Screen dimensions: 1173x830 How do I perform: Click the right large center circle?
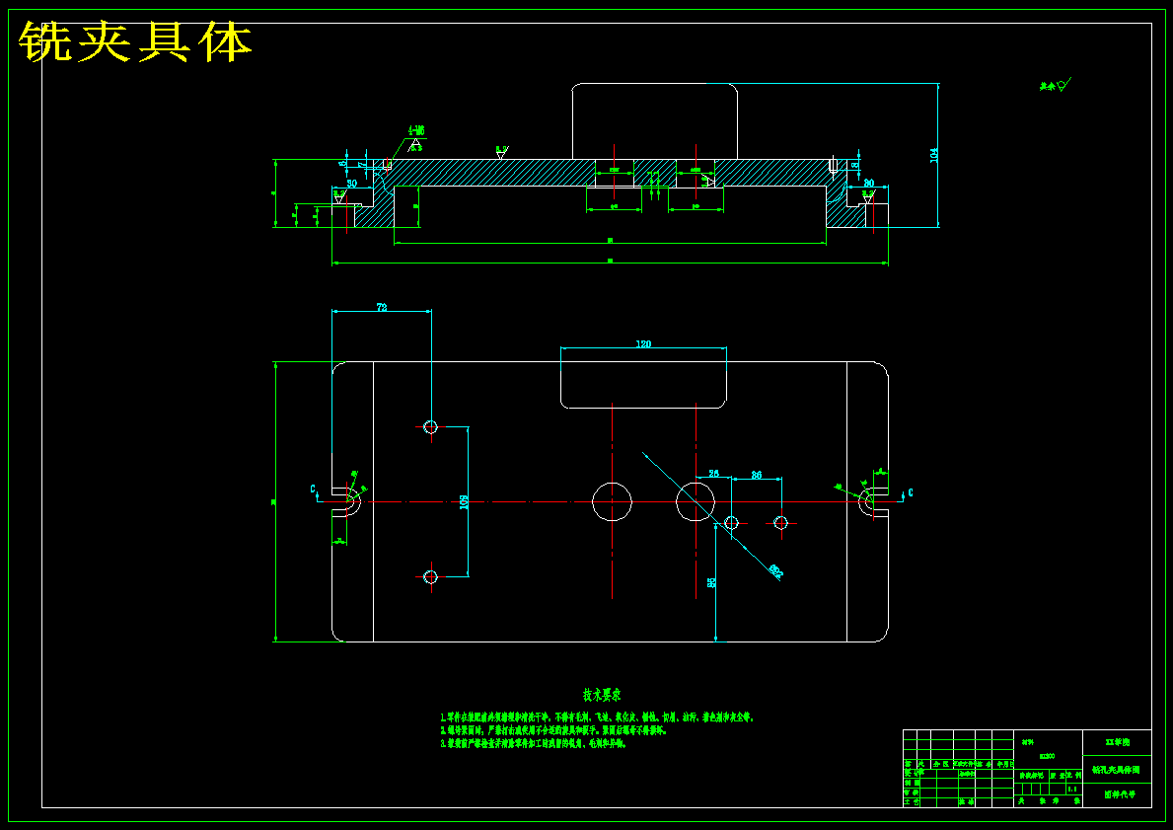click(x=696, y=501)
